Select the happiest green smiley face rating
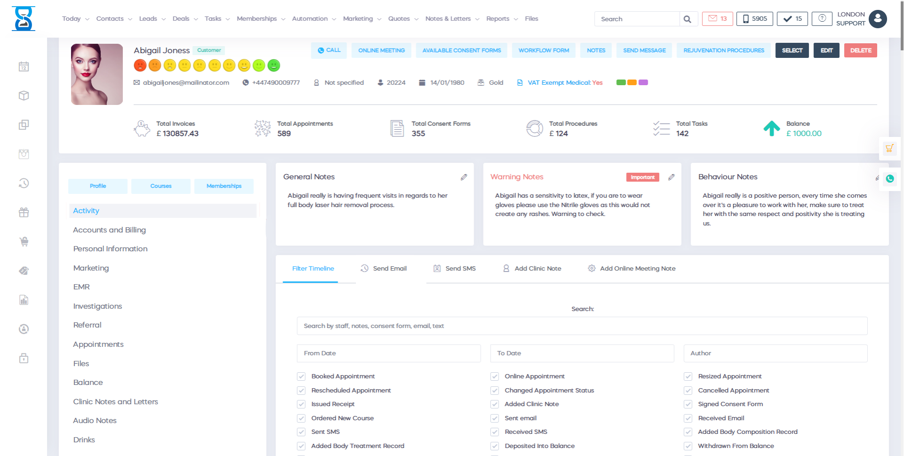The width and height of the screenshot is (904, 456). [x=274, y=65]
